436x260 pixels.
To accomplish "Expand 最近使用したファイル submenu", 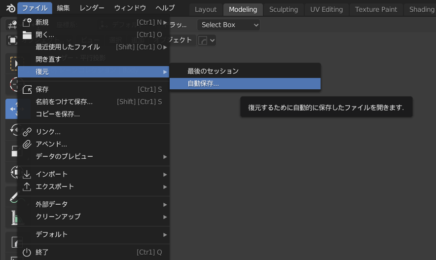I will (93, 47).
